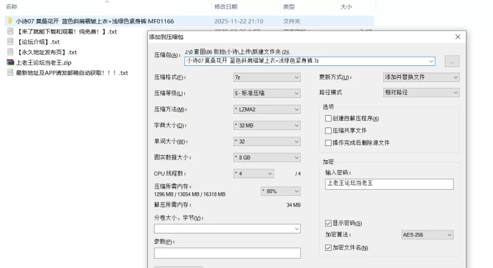Viewport: 493px width, 268px height.
Task: Select 【论坛介绍】.txt file name
Action: [x=38, y=42]
